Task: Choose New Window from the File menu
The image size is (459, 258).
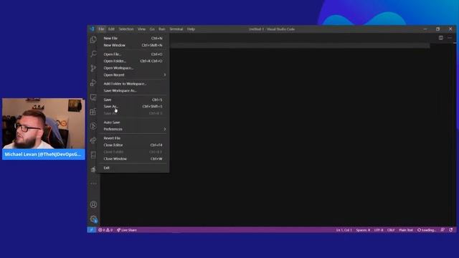Action: point(133,45)
